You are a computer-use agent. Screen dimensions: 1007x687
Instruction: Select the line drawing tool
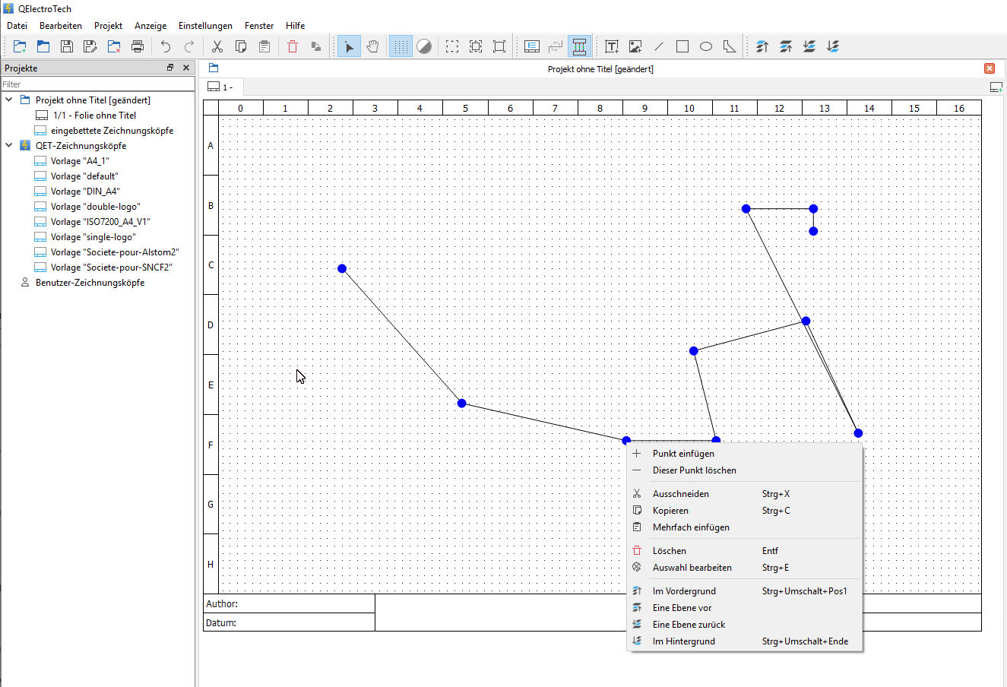tap(659, 47)
